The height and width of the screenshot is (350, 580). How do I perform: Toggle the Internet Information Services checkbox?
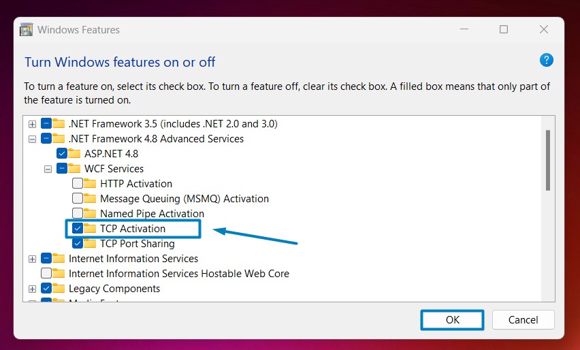(46, 258)
